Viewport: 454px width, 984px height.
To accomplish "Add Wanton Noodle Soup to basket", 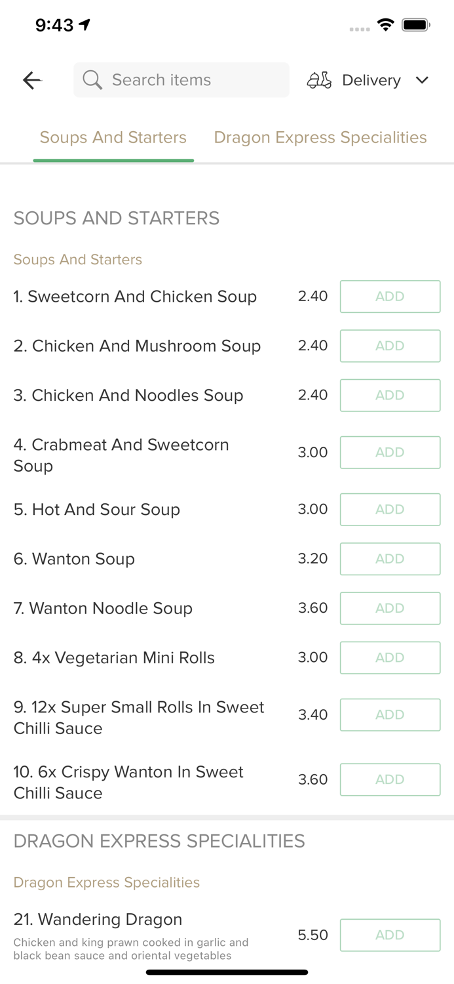I will (390, 608).
